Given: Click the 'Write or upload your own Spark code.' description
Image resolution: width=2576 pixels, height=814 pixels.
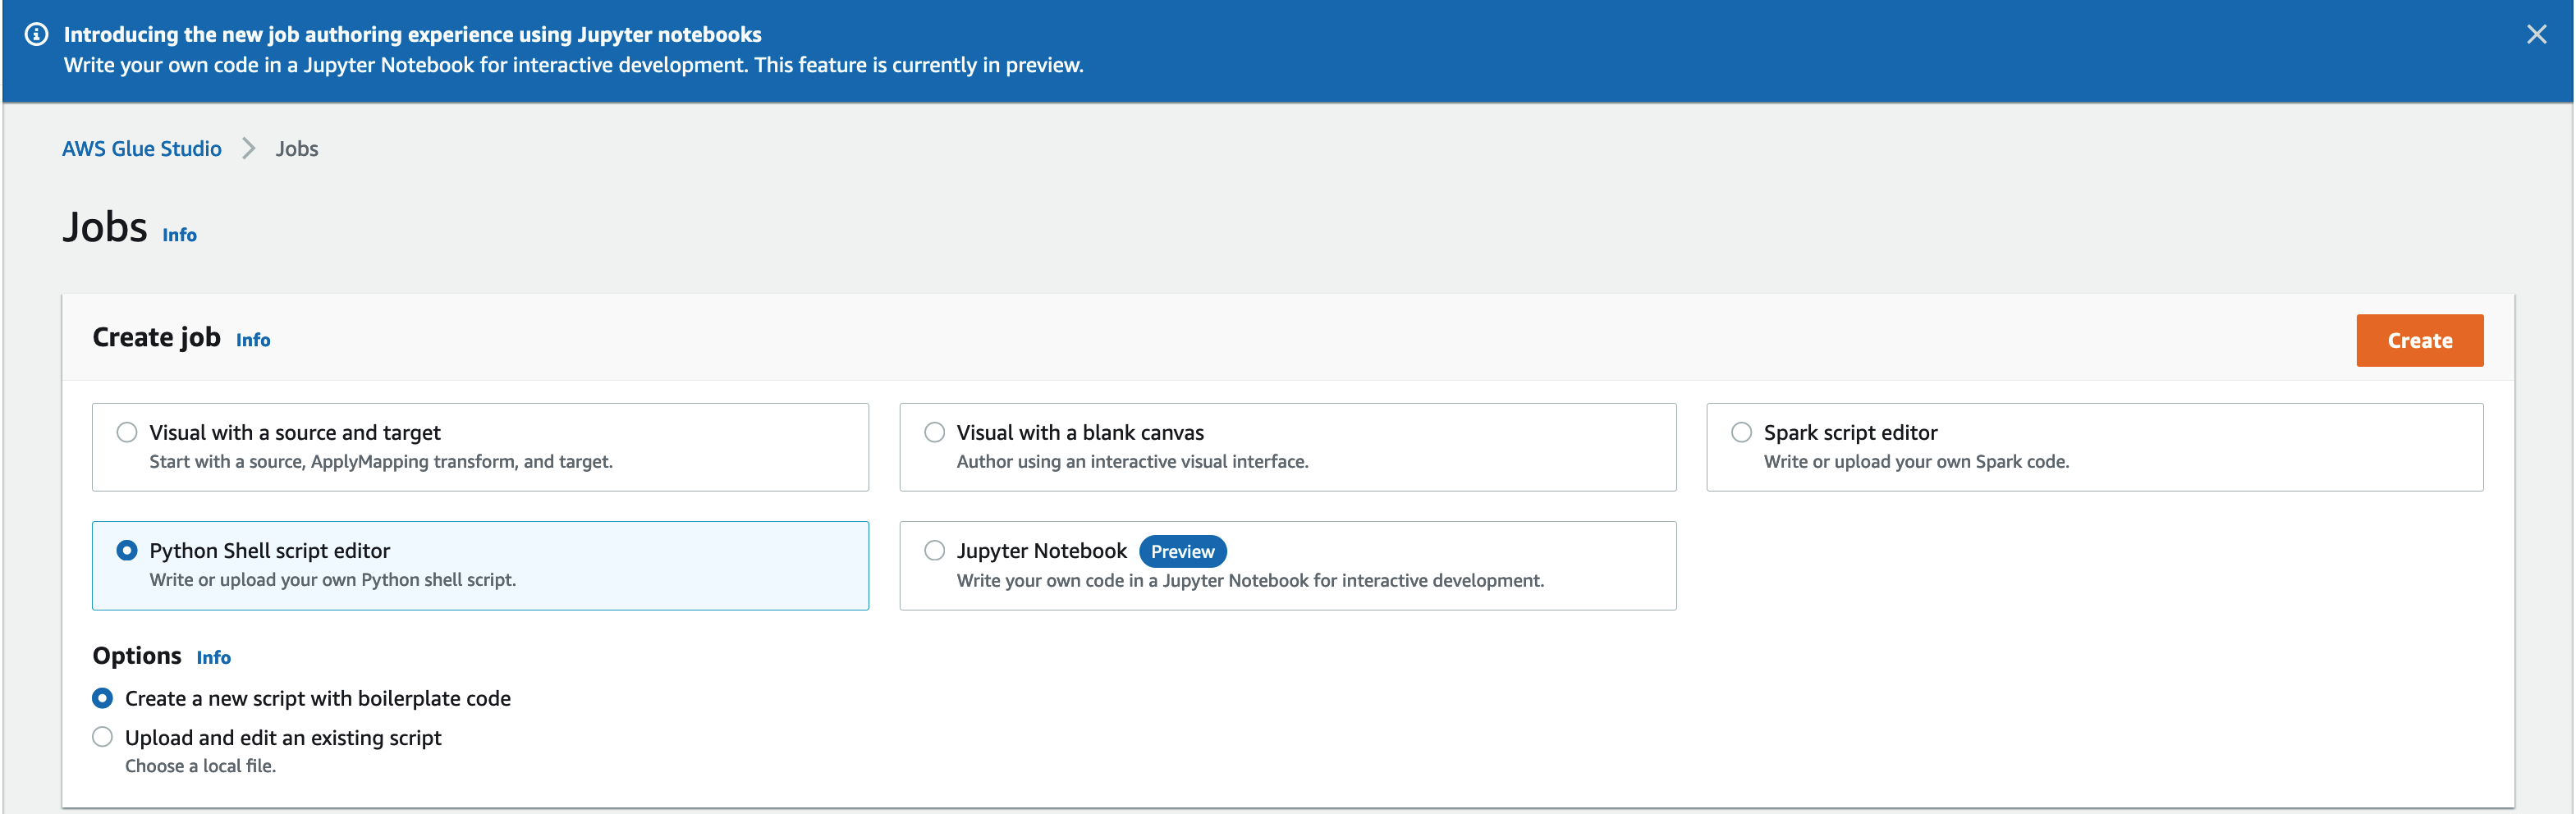Looking at the screenshot, I should tap(1916, 462).
